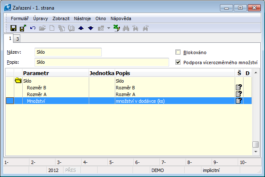Open the Úpravy menu
Image resolution: width=265 pixels, height=177 pixels.
(x=40, y=18)
